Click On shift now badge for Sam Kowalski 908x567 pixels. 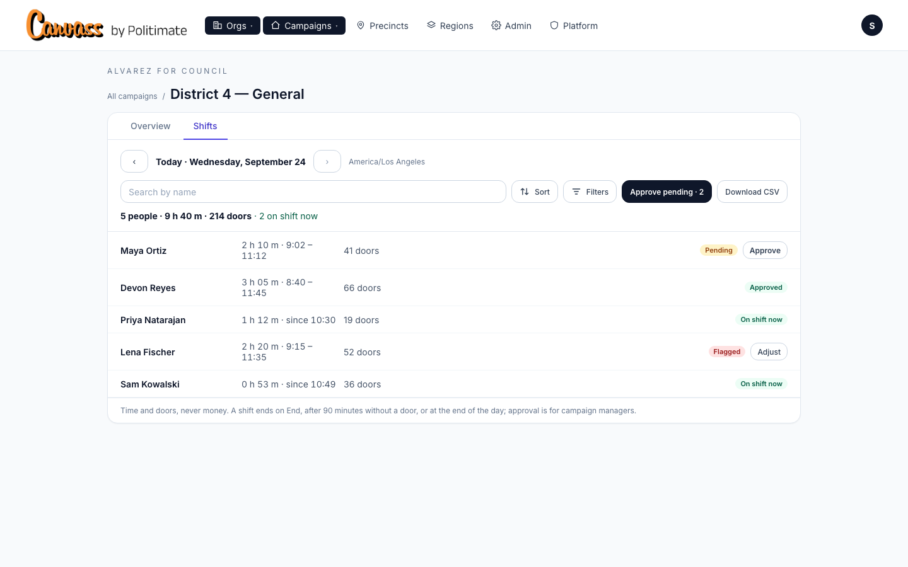[762, 384]
